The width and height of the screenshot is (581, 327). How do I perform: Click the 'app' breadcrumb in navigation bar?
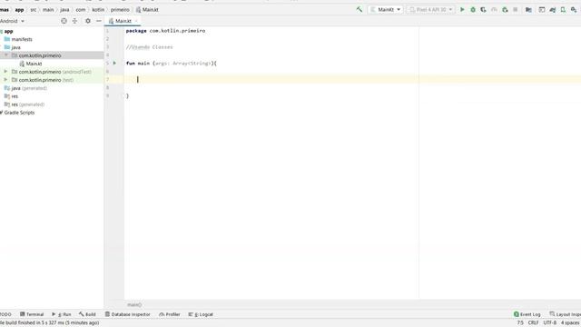(19, 10)
